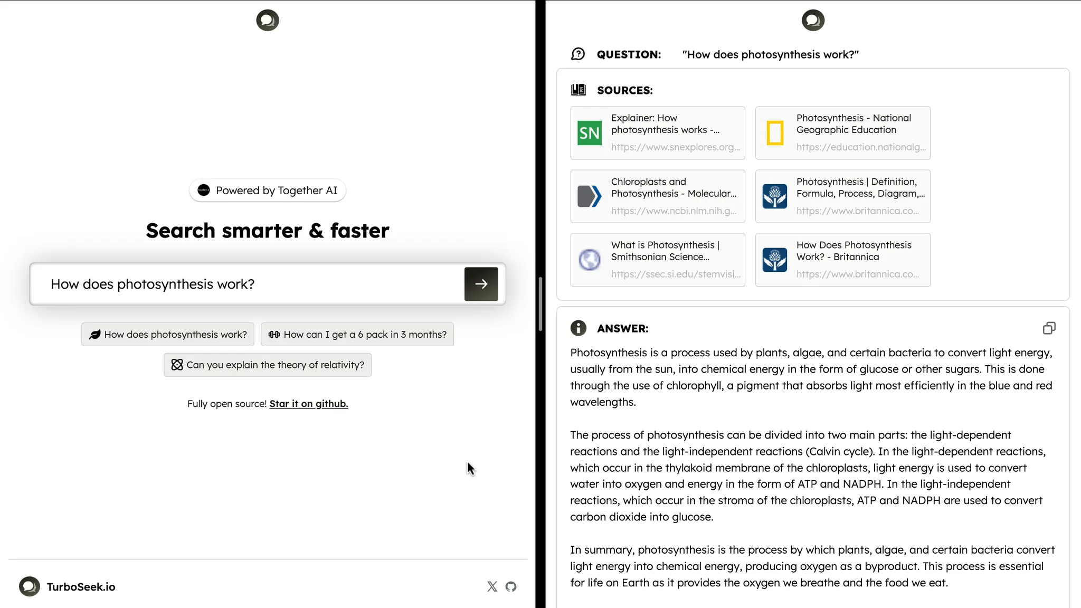The width and height of the screenshot is (1081, 608).
Task: Click the TurboSeek.io footer logo icon
Action: [30, 586]
